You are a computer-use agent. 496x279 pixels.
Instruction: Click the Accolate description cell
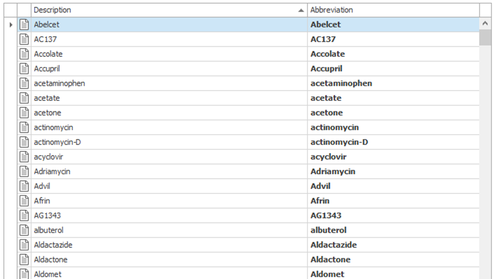(x=169, y=54)
